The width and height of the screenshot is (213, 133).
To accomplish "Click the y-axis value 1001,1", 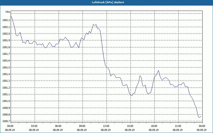I will 6,94.
